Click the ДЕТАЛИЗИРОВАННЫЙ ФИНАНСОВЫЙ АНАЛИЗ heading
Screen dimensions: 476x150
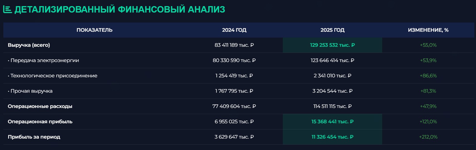120,9
